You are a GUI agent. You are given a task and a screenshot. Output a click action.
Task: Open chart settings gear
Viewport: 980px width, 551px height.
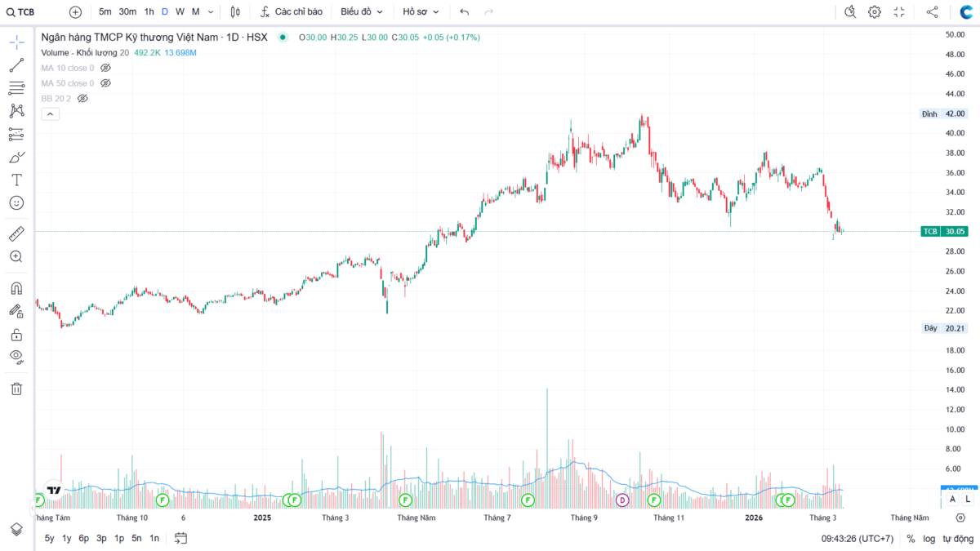click(x=875, y=12)
